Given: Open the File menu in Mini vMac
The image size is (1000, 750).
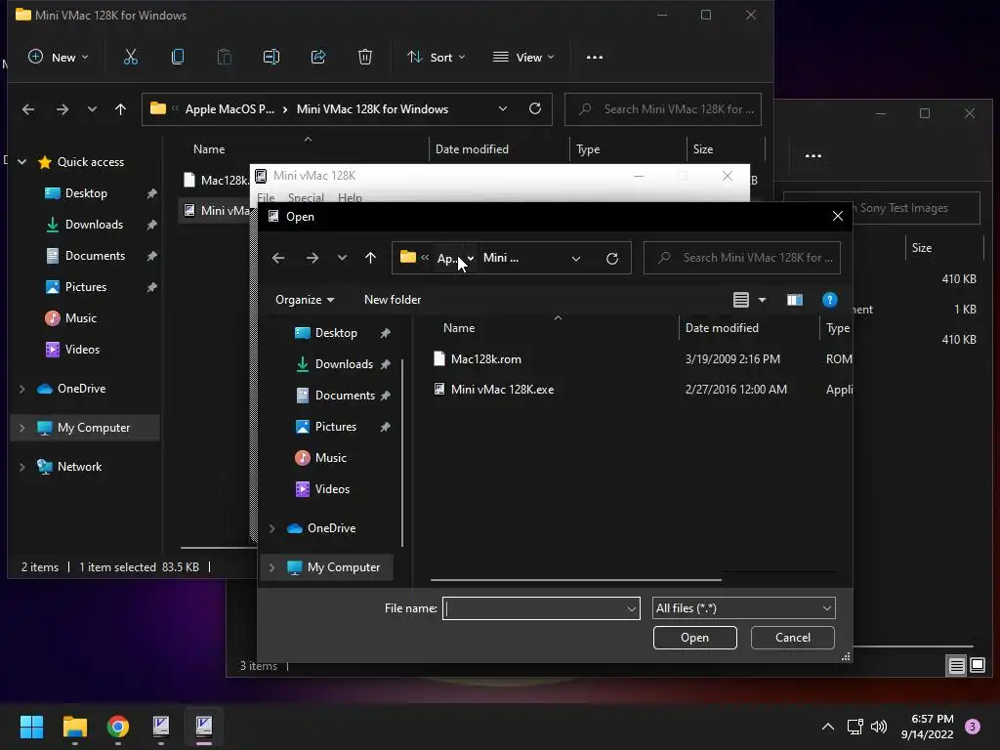Looking at the screenshot, I should pos(266,197).
